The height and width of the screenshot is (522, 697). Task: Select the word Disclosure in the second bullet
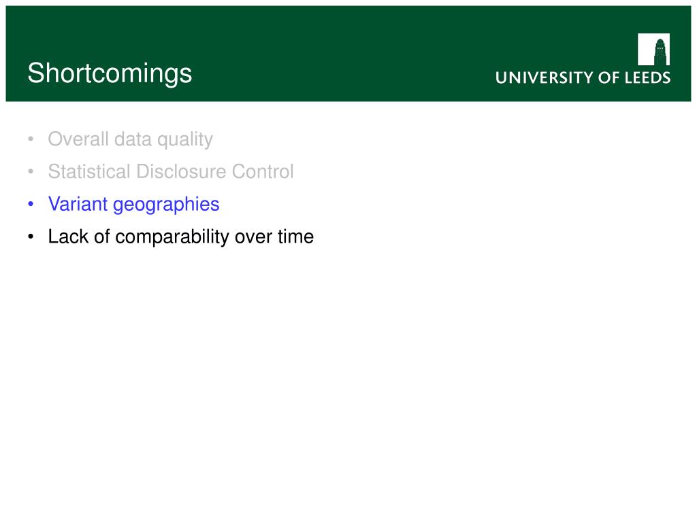pyautogui.click(x=181, y=171)
